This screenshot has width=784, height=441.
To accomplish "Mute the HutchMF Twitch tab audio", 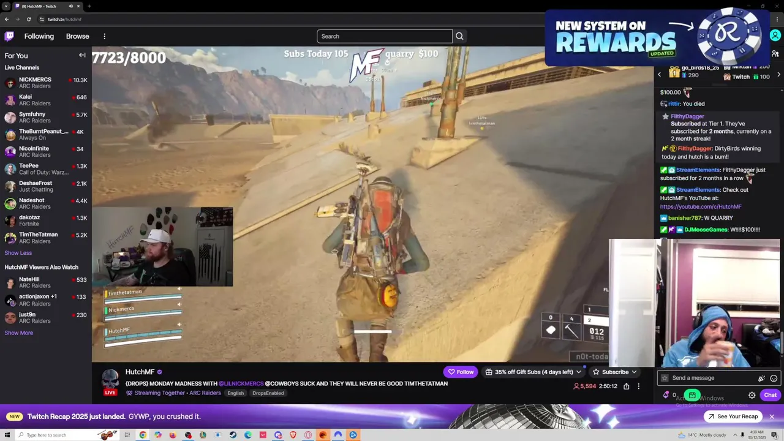I will pyautogui.click(x=71, y=6).
